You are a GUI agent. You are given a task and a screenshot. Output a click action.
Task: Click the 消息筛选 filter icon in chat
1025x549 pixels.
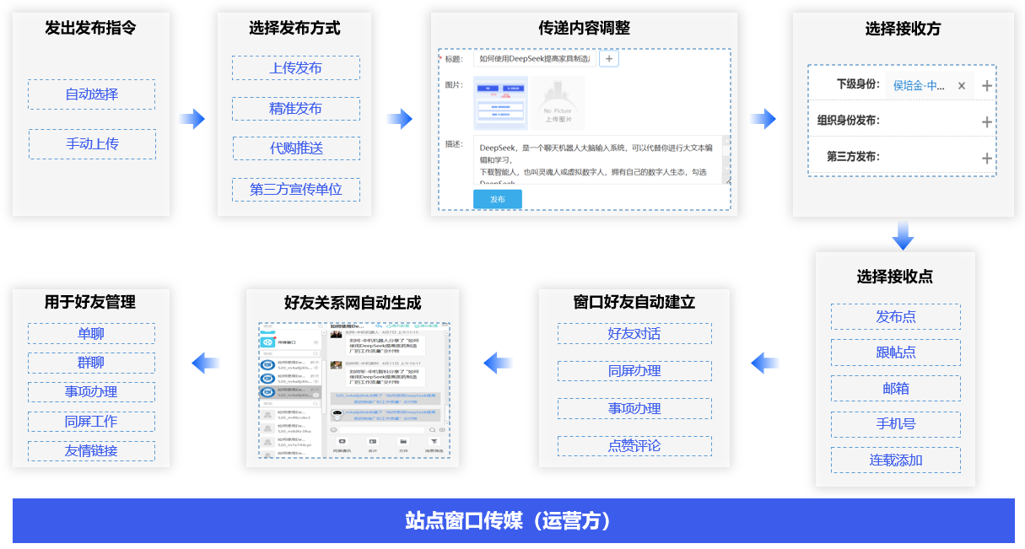pyautogui.click(x=434, y=442)
